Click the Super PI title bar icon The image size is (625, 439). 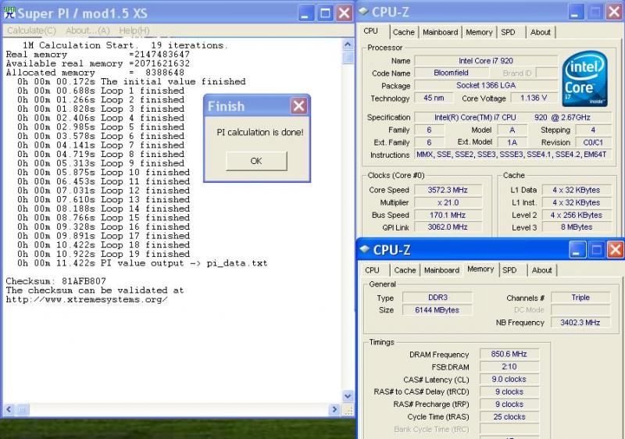tap(9, 12)
